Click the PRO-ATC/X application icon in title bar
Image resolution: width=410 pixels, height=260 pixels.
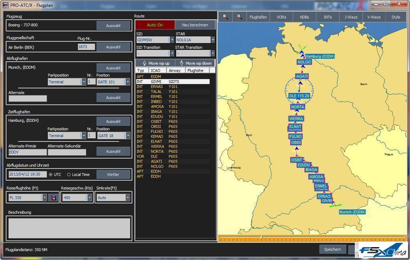5,5
